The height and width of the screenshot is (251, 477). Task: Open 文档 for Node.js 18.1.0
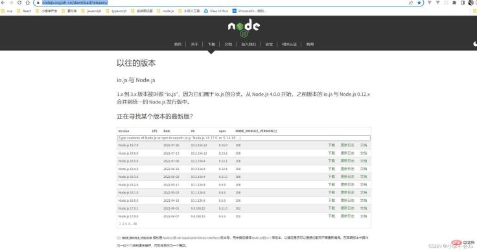364,192
